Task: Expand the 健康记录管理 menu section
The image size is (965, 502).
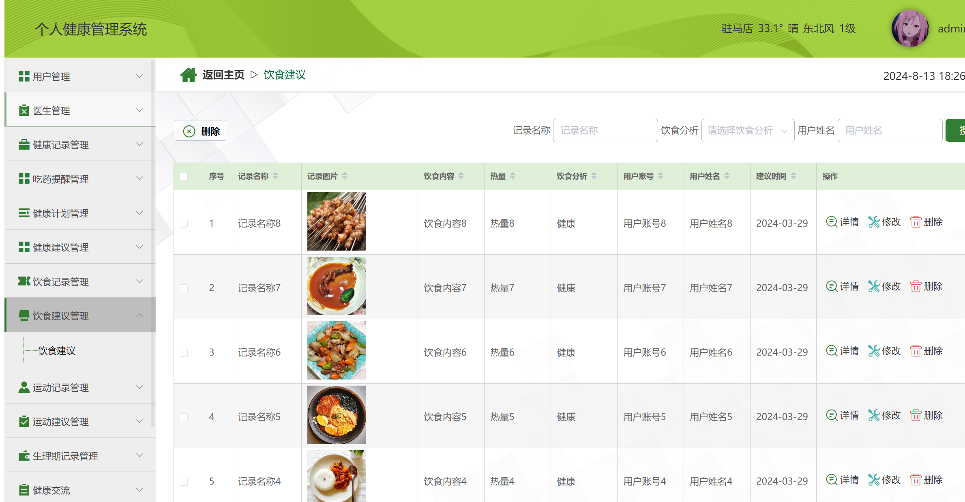Action: coord(140,144)
